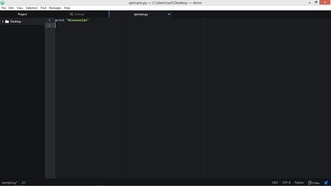
Task: Open the Selection menu
Action: 32,8
